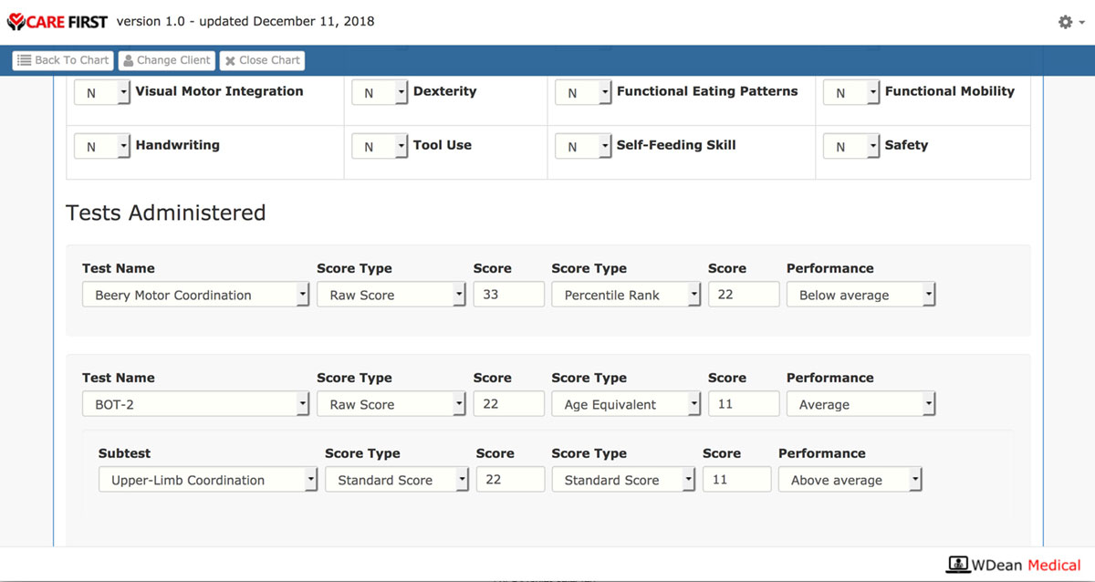Open BOT-2 Raw Score type dropdown
Image resolution: width=1095 pixels, height=582 pixels.
391,404
